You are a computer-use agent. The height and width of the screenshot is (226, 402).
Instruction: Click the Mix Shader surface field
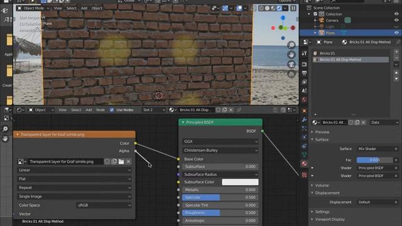pos(375,149)
